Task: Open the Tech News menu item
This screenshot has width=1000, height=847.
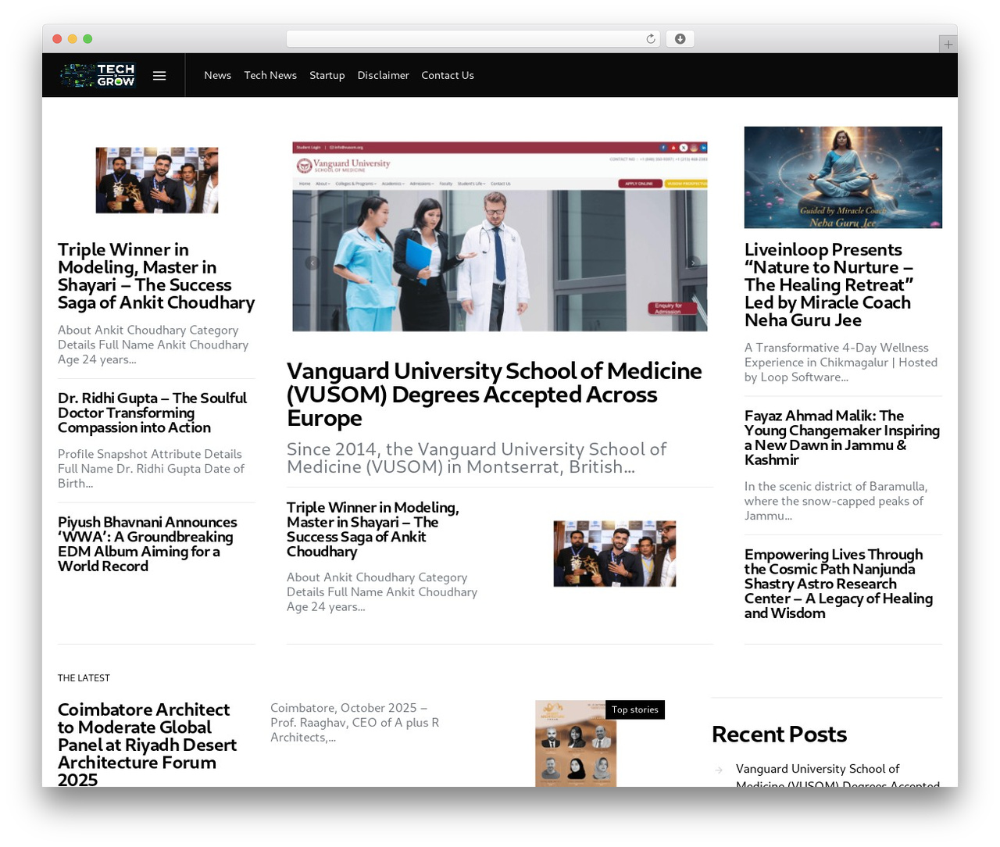Action: click(270, 75)
